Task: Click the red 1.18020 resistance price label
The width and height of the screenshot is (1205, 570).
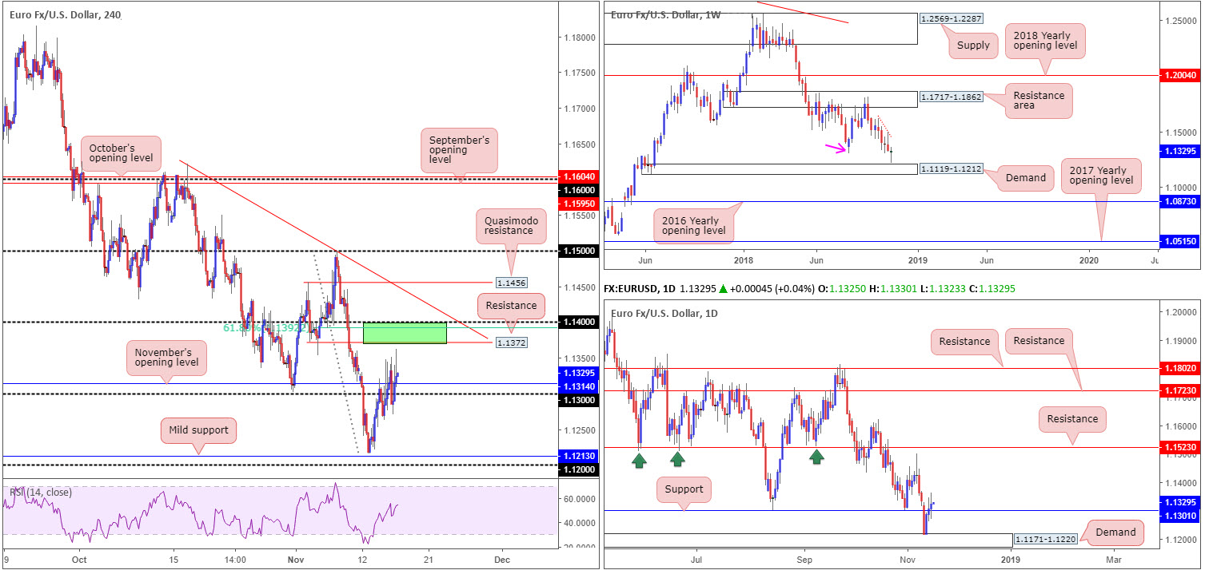Action: point(1180,368)
